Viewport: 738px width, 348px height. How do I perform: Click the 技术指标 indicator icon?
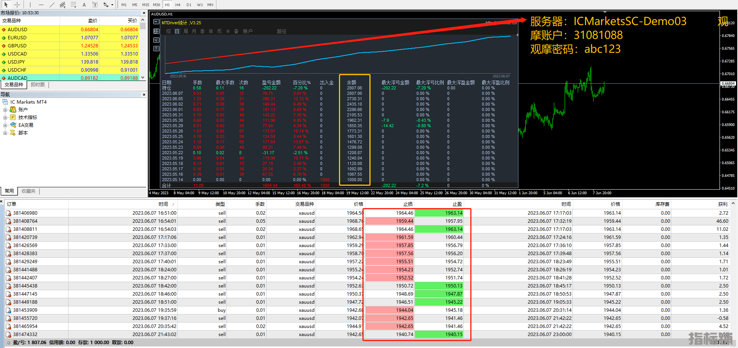point(13,118)
